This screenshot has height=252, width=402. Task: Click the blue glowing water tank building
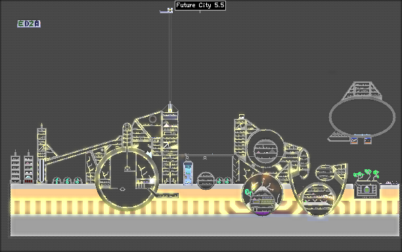point(188,173)
